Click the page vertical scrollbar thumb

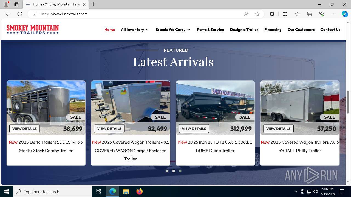348,102
